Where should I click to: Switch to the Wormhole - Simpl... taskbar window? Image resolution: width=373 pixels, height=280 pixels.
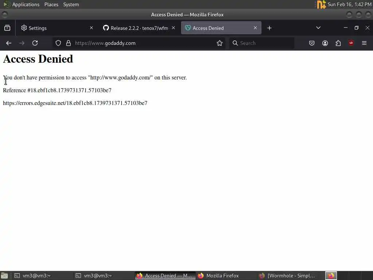coord(287,276)
